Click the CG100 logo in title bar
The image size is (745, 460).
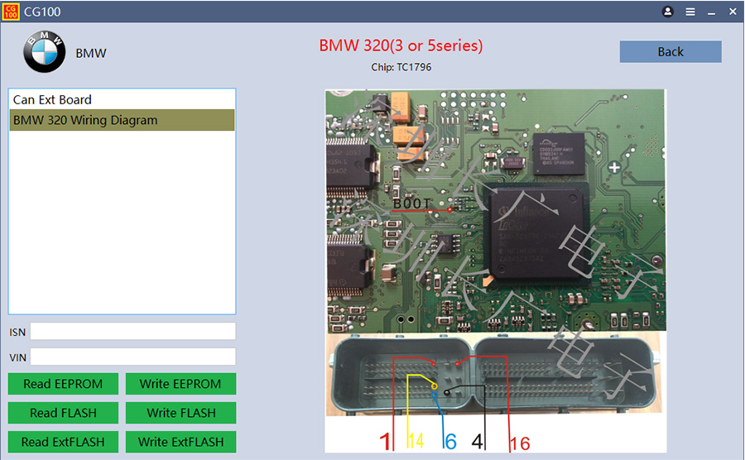pyautogui.click(x=10, y=12)
